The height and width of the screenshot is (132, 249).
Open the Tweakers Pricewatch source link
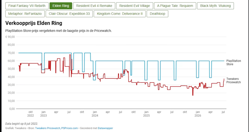point(48,128)
